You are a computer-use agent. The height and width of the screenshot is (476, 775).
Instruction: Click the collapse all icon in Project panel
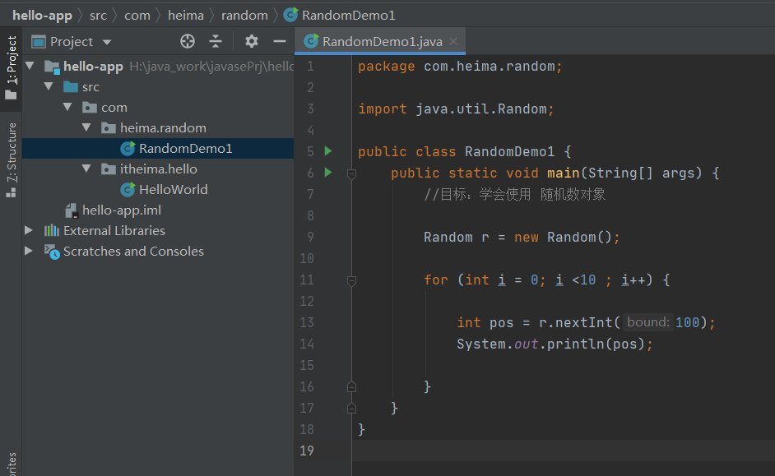tap(216, 41)
